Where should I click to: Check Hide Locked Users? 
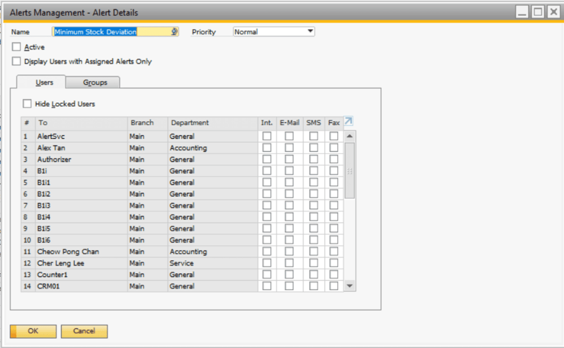click(27, 103)
